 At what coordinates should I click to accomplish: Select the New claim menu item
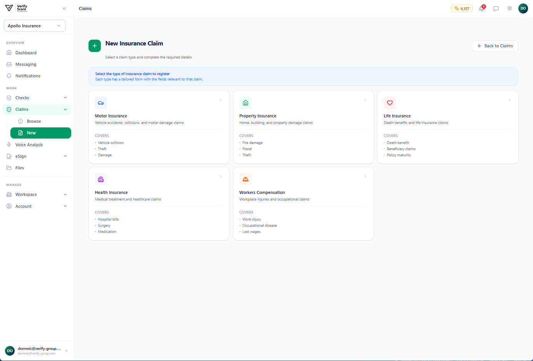tap(41, 133)
